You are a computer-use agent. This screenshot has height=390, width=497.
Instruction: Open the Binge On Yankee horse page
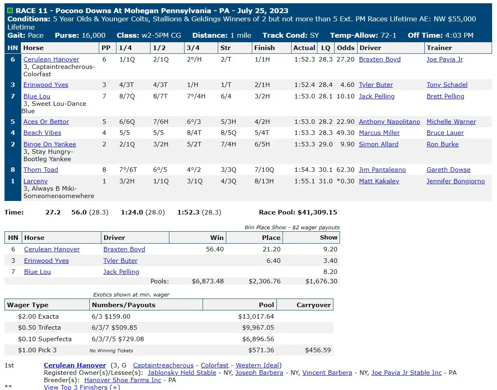click(x=50, y=144)
